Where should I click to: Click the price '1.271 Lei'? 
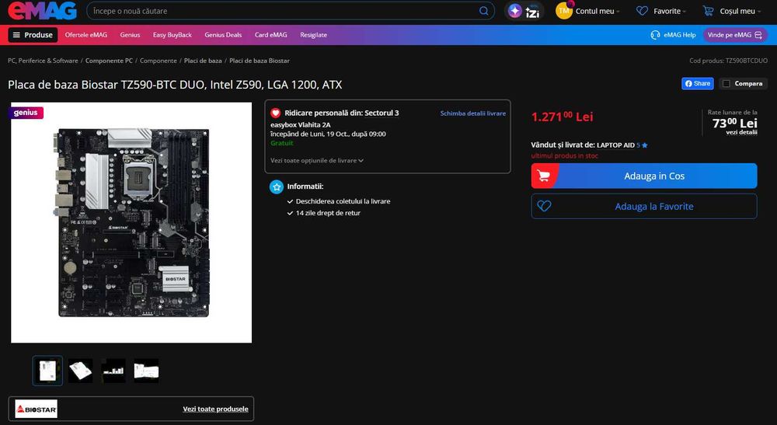coord(562,117)
